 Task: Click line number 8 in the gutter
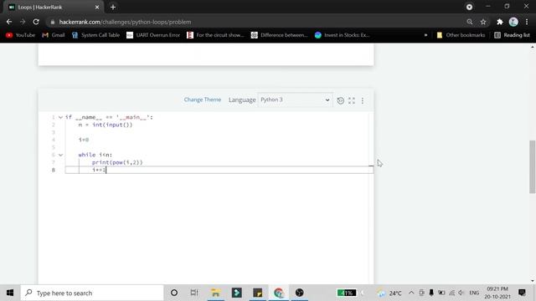(x=54, y=170)
